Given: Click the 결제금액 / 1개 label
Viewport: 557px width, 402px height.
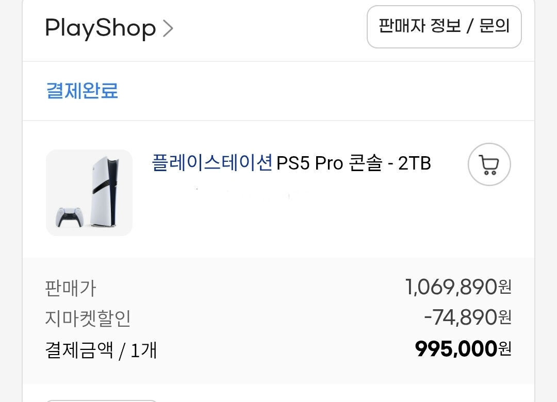Looking at the screenshot, I should click(101, 350).
